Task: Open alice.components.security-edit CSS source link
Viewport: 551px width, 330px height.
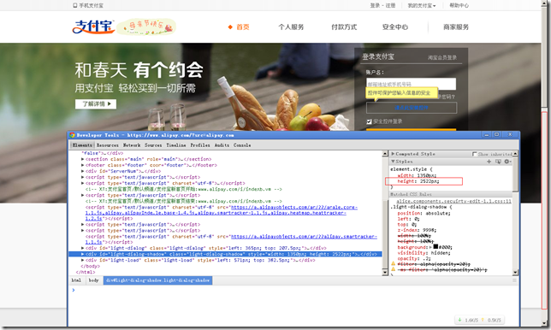Action: pyautogui.click(x=453, y=201)
